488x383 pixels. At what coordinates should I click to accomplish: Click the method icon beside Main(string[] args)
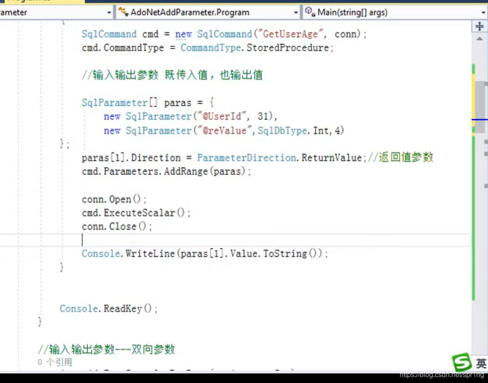click(310, 12)
